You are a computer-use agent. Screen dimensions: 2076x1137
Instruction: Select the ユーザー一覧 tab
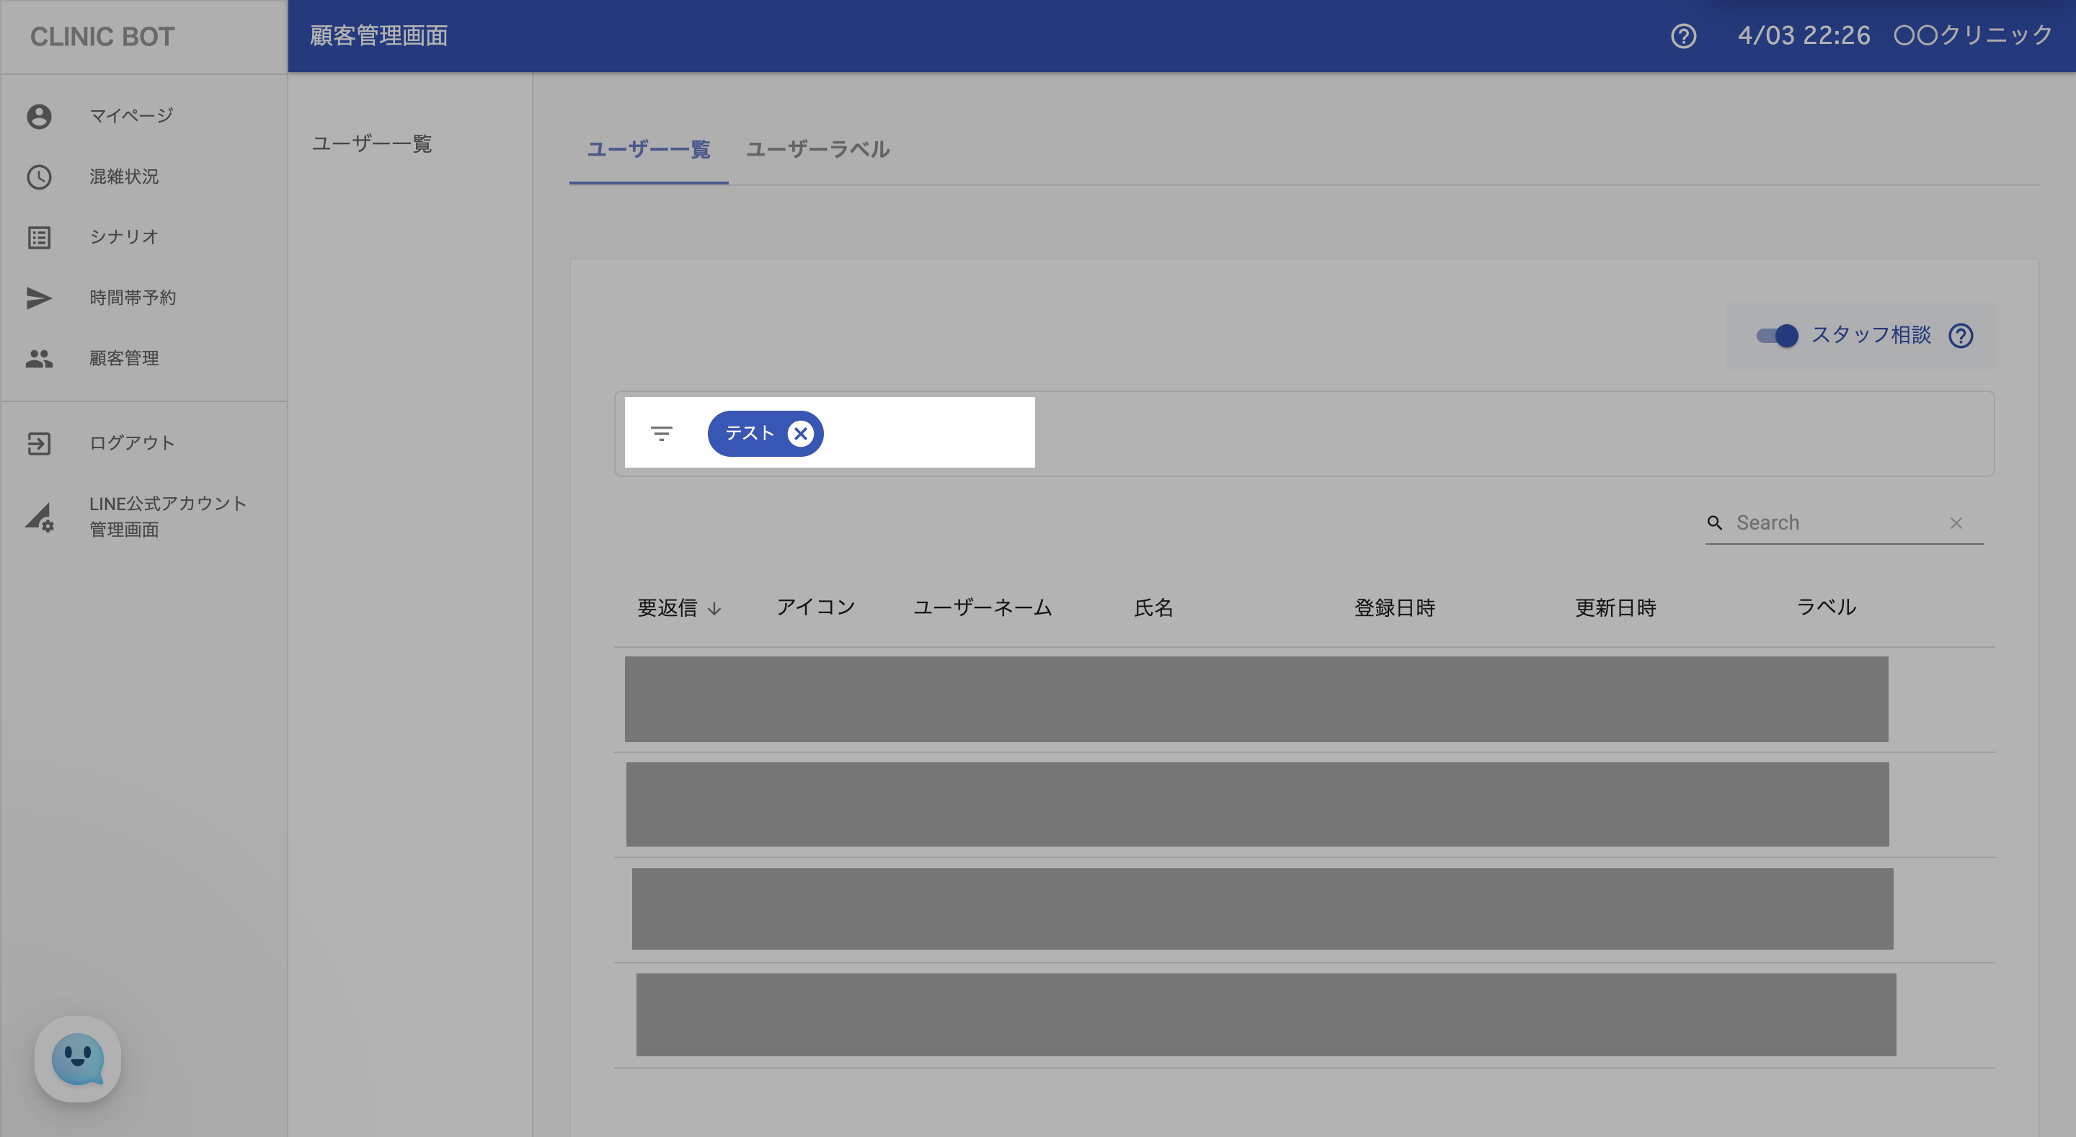point(648,149)
